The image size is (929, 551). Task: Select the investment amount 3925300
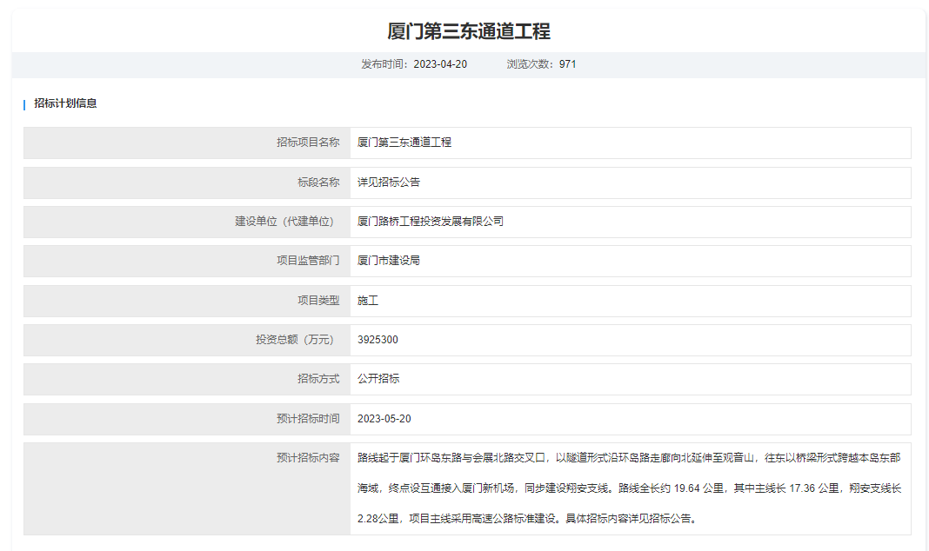pos(378,340)
